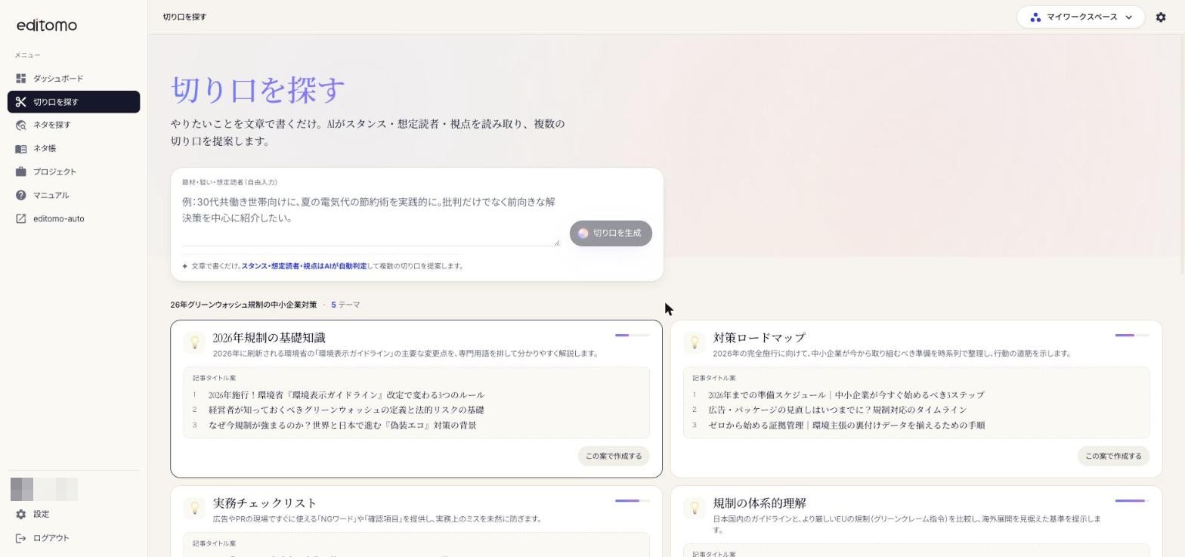Viewport: 1185px width, 557px height.
Task: Click progress bar on 規制の体系的理解 card
Action: click(x=1132, y=500)
